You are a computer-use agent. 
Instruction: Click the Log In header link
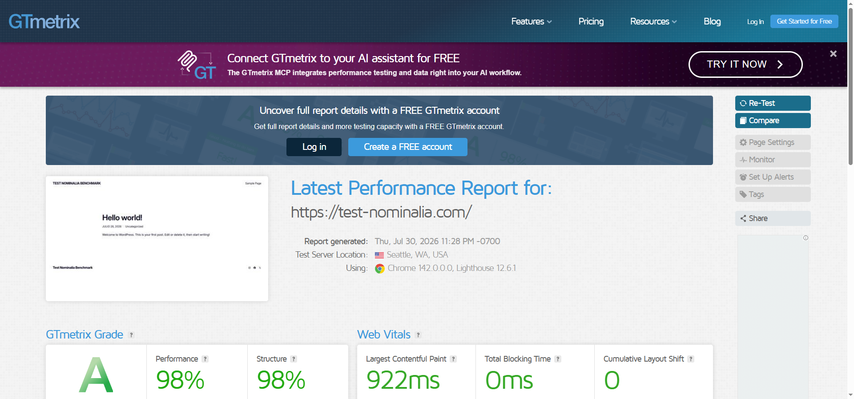click(755, 22)
